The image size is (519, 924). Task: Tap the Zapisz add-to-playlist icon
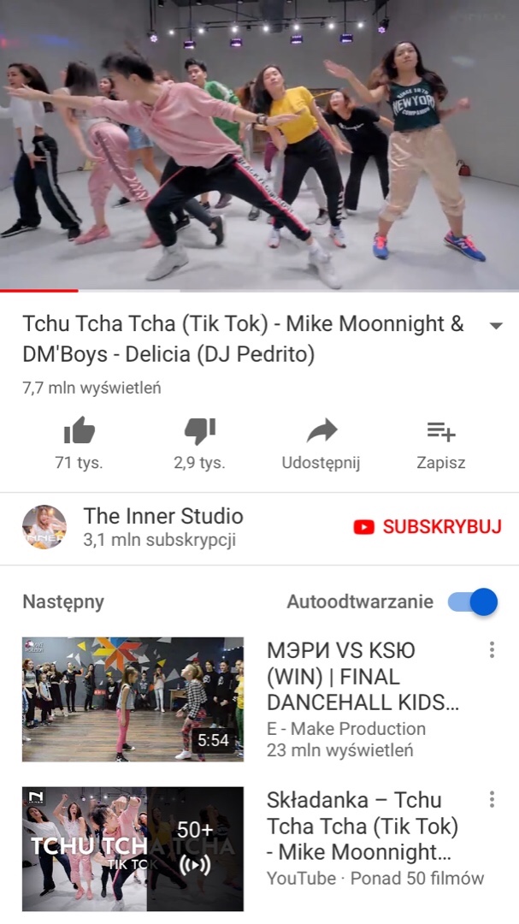441,431
